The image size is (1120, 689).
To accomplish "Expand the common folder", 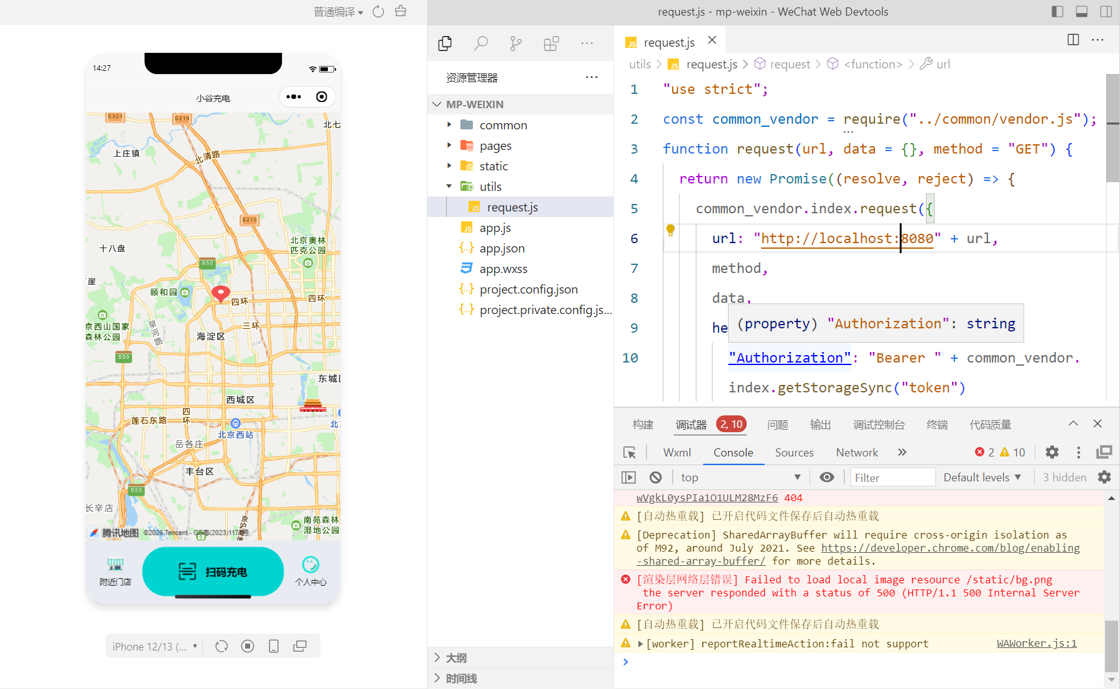I will point(520,125).
